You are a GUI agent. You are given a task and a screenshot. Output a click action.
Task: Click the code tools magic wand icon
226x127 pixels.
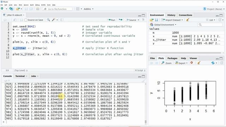pos(54,20)
